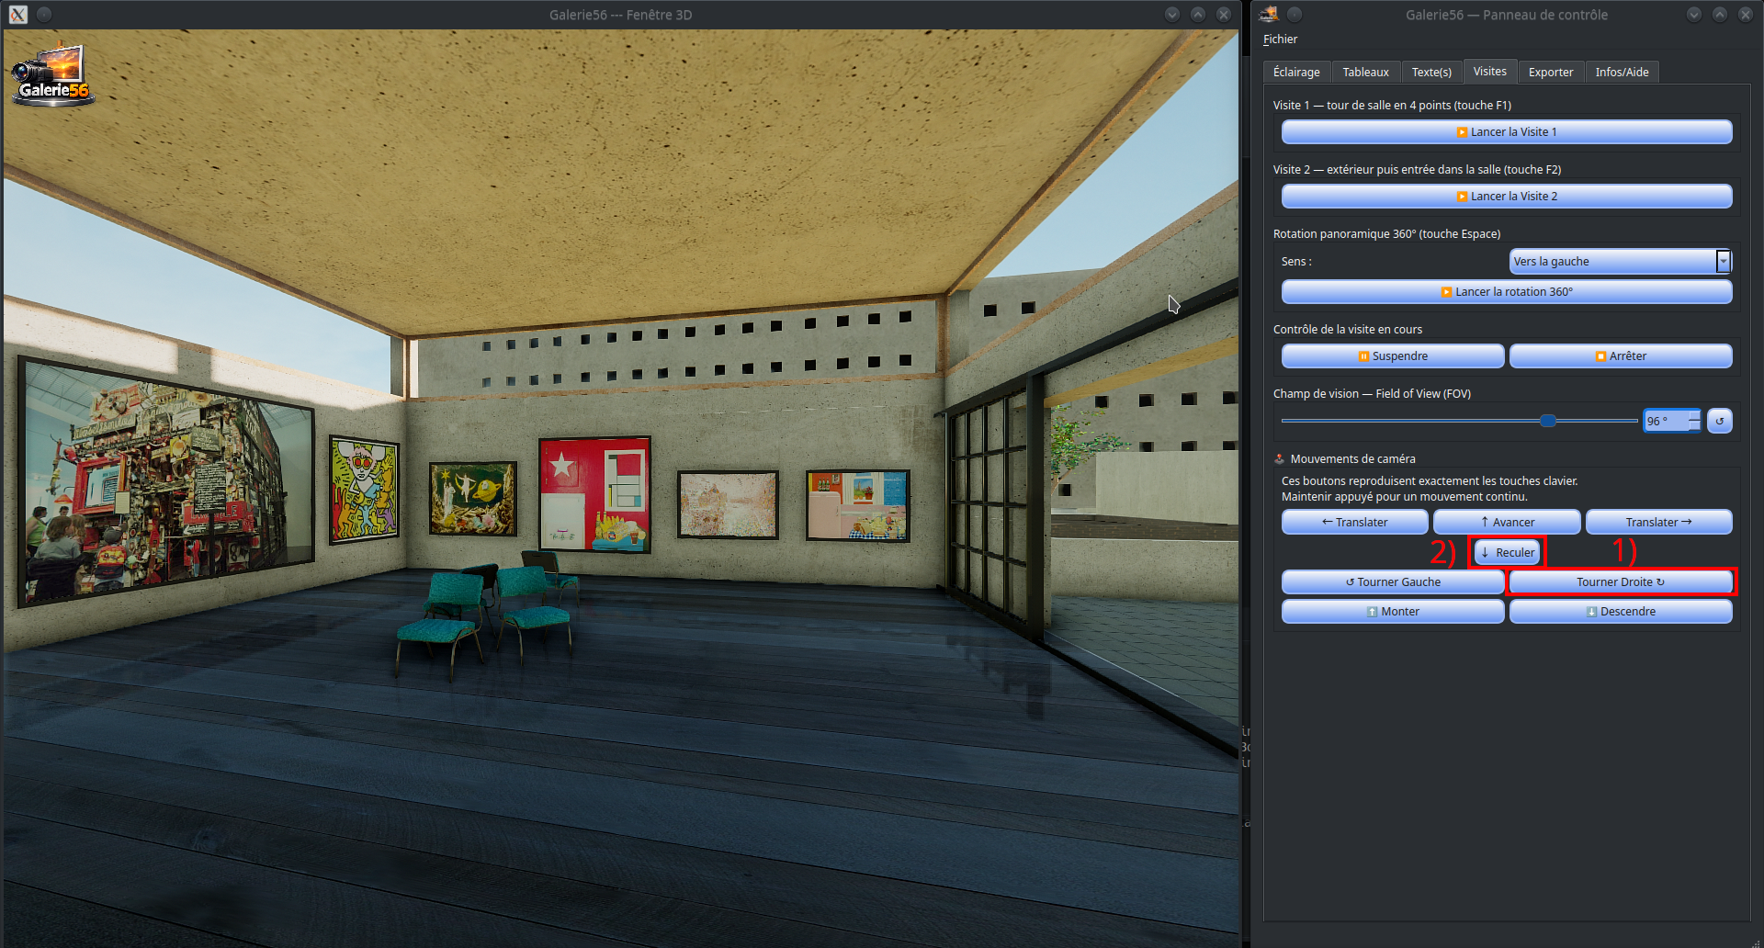Switch to the Éclairage tab
1764x948 pixels.
tap(1296, 73)
